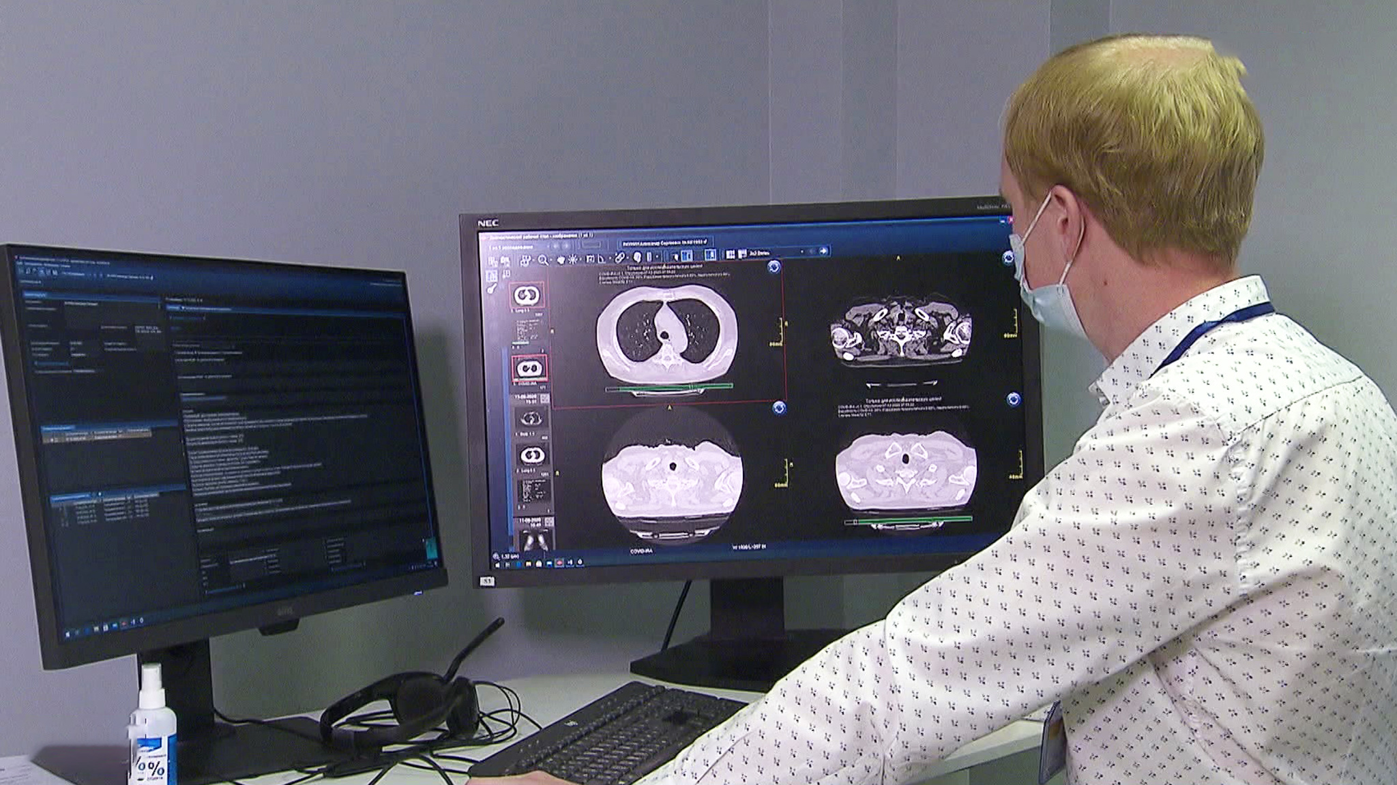Image resolution: width=1397 pixels, height=785 pixels.
Task: Click the second icon at toolbar's left end
Action: click(505, 261)
